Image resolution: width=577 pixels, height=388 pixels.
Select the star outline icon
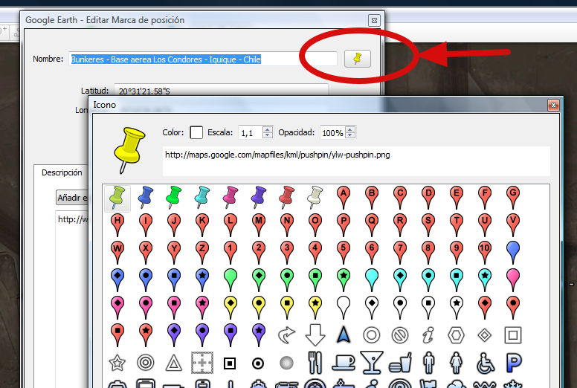tap(117, 363)
